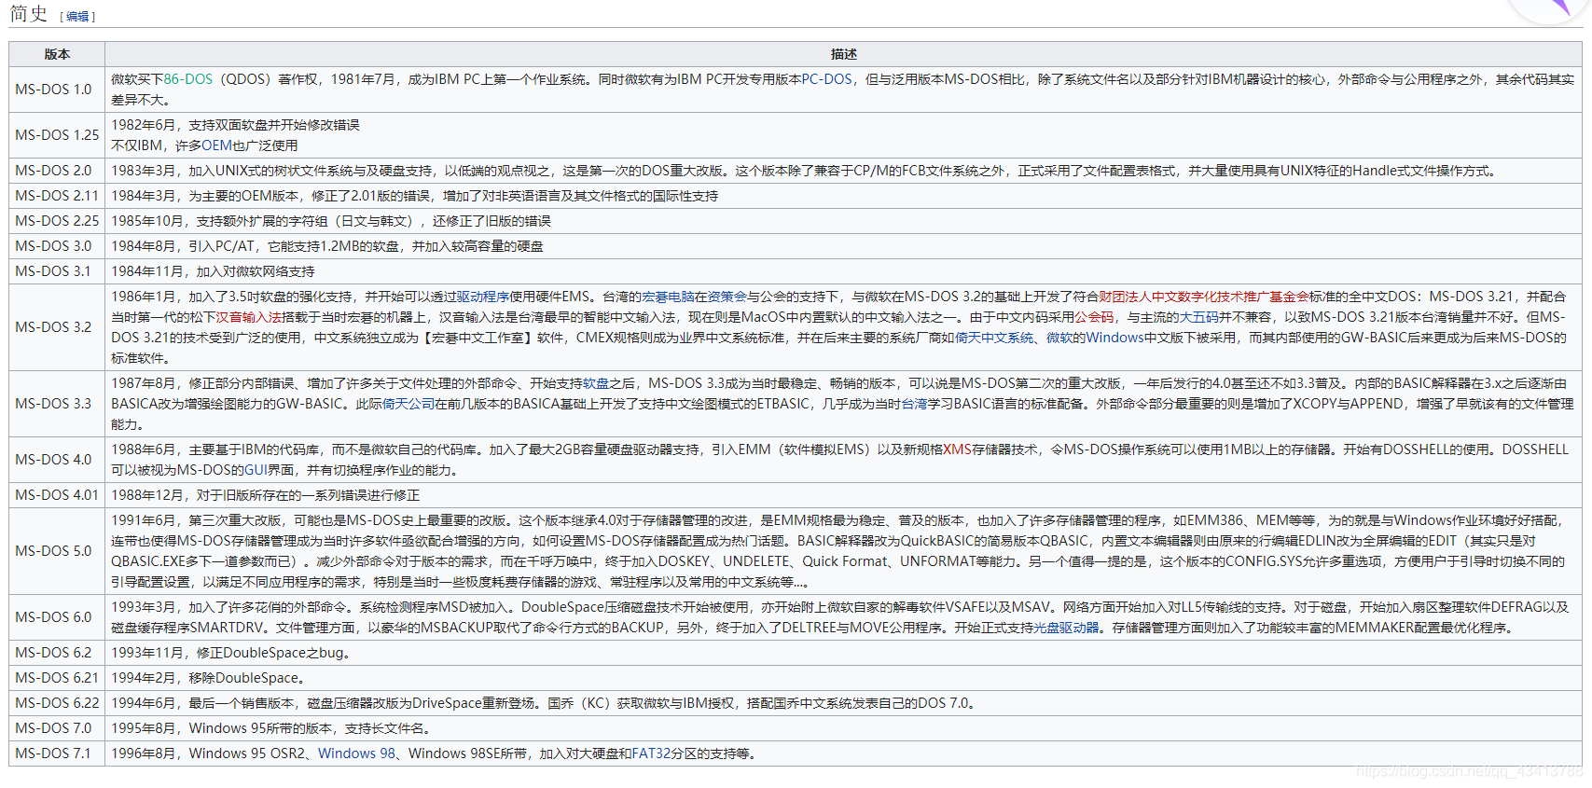Viewport: 1592px width, 788px height.
Task: Select the MS-DOS 4.0 version cell
Action: 57,460
